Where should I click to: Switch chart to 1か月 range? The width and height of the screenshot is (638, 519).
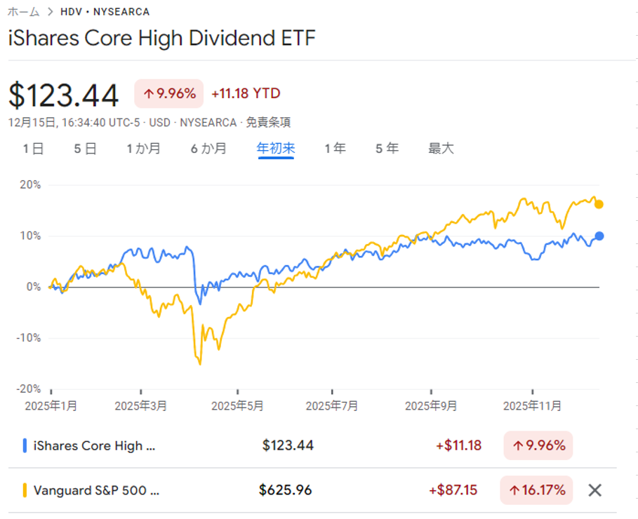144,149
